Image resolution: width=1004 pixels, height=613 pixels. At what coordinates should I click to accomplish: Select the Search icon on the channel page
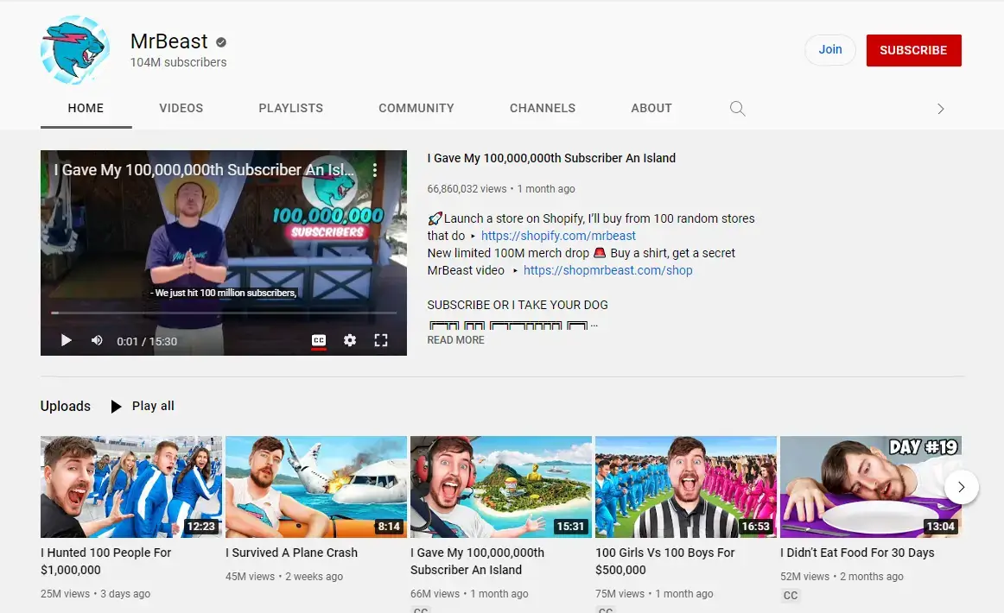point(737,108)
